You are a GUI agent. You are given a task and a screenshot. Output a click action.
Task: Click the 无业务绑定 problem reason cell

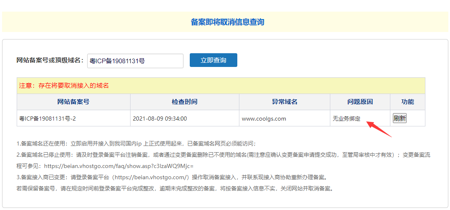pyautogui.click(x=346, y=119)
